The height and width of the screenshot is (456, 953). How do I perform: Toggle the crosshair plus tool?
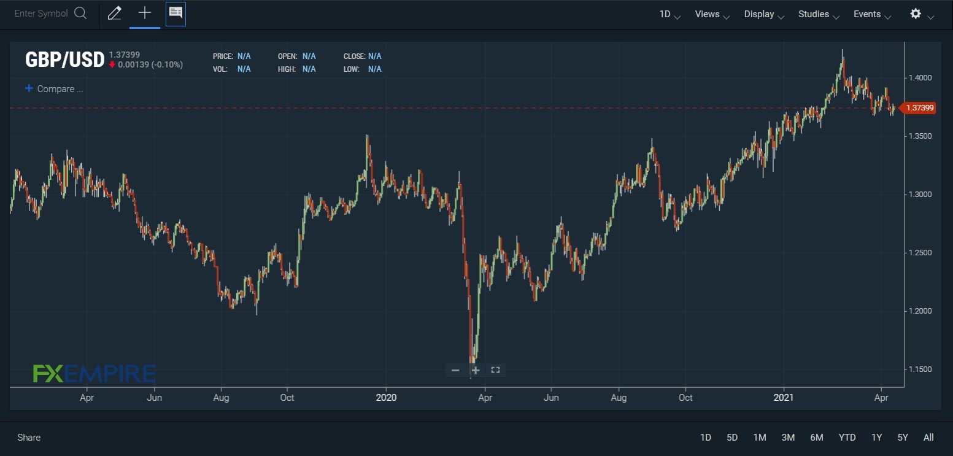click(x=145, y=14)
